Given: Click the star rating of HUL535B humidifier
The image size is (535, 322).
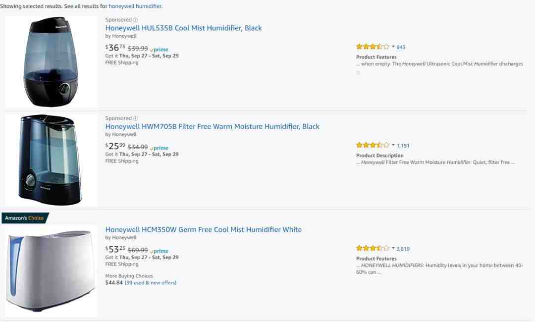Looking at the screenshot, I should click(x=373, y=47).
